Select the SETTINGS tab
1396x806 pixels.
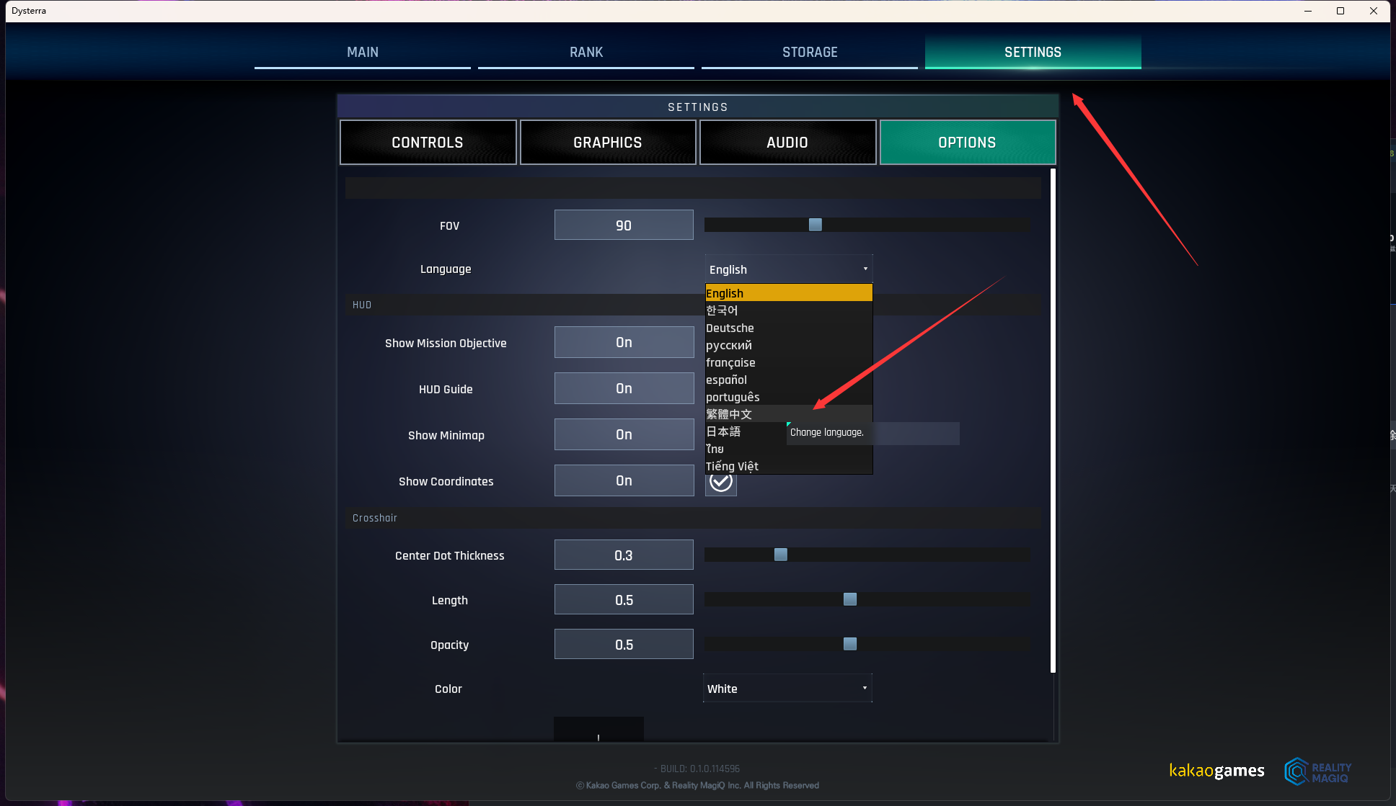click(x=1033, y=52)
